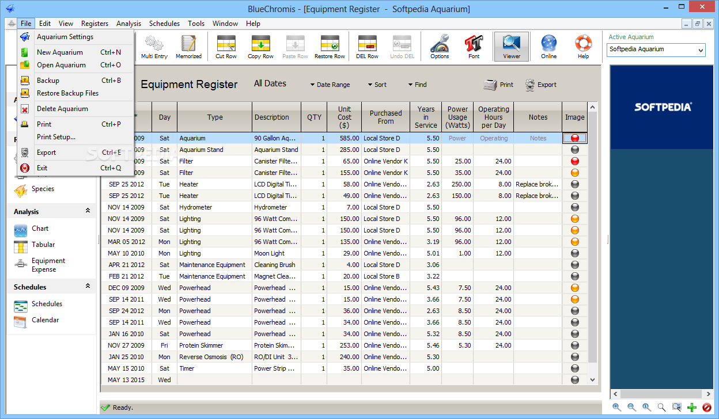
Task: Click the Online globe icon
Action: (x=548, y=47)
